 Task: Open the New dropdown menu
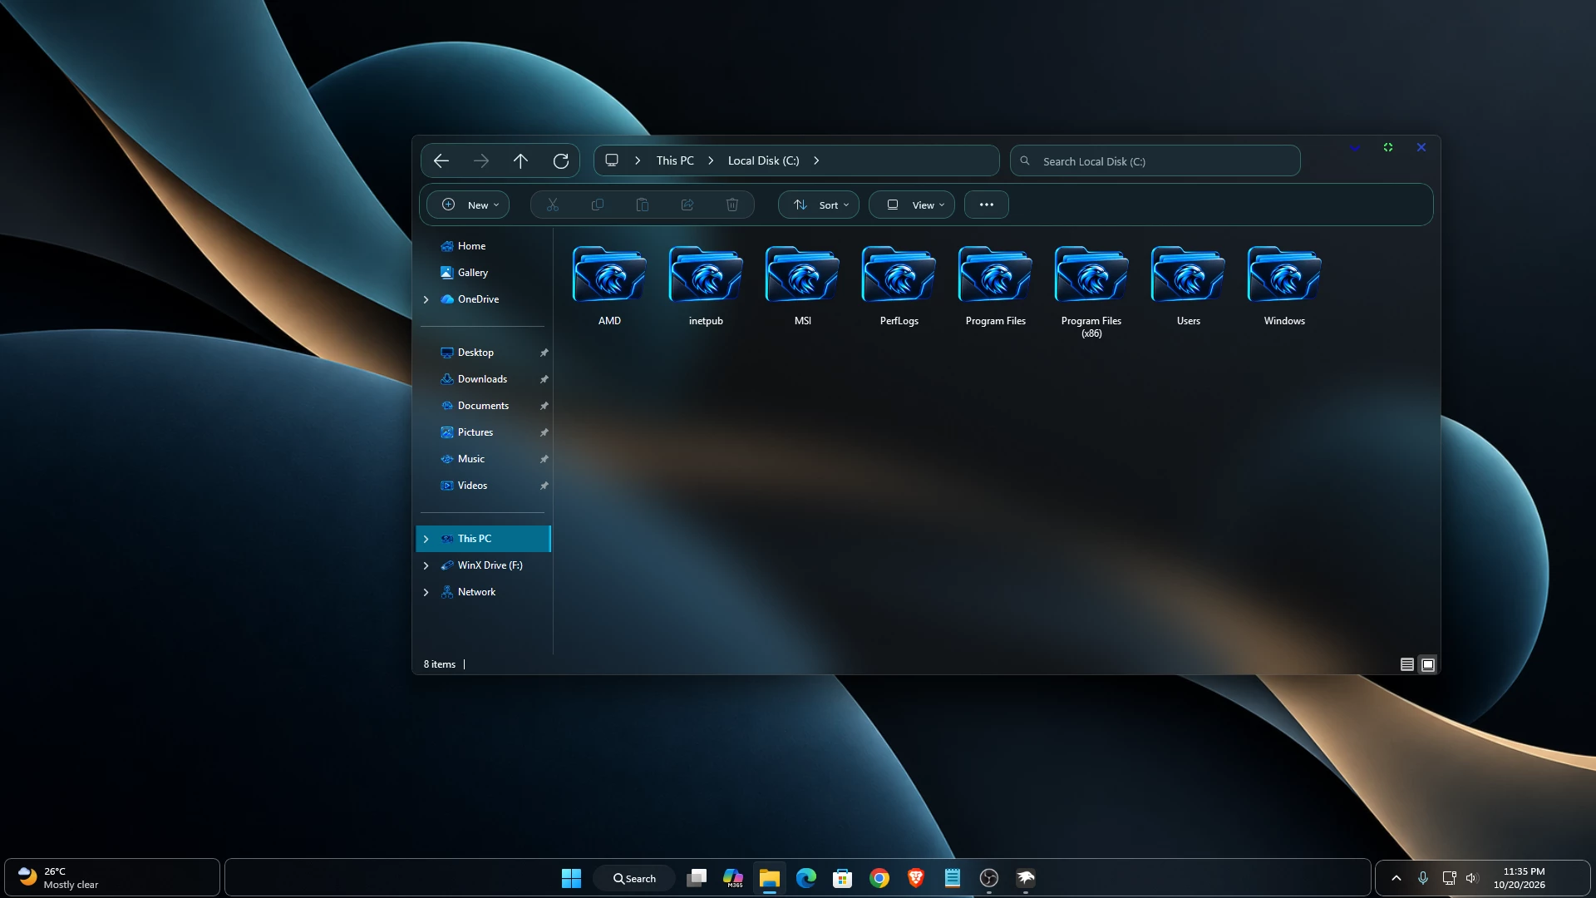pos(468,205)
